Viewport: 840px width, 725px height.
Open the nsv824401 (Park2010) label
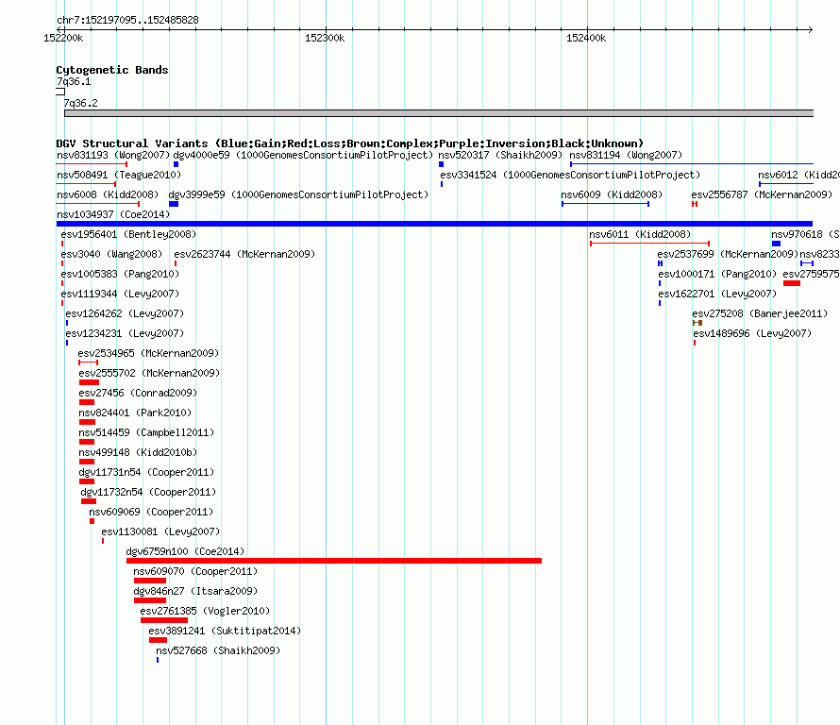point(135,413)
